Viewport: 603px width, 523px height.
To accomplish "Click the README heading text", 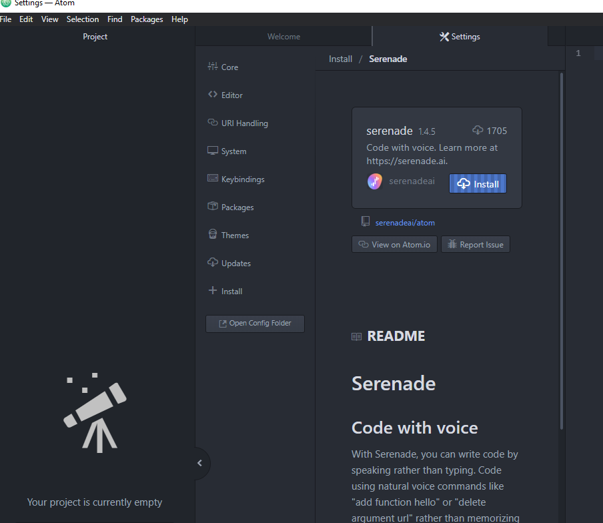I will coord(396,336).
